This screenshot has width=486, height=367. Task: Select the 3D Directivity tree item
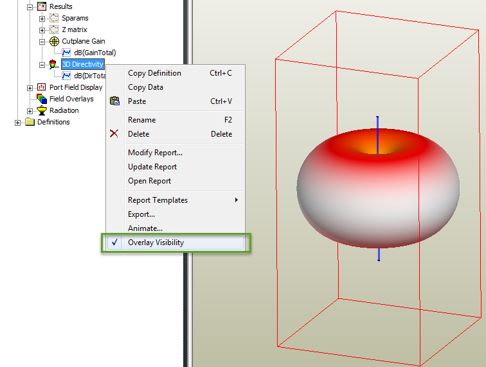pos(83,64)
